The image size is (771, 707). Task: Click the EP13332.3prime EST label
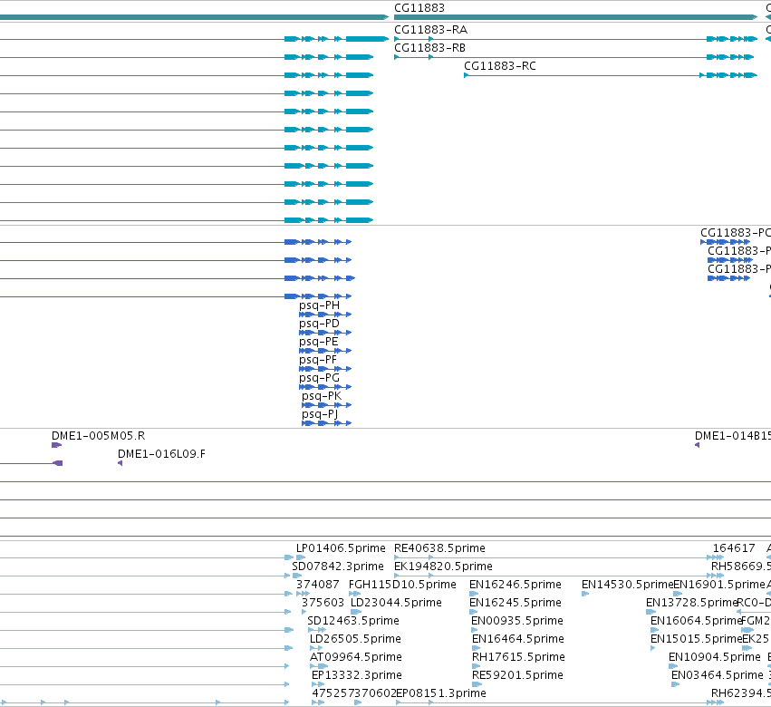(x=357, y=675)
